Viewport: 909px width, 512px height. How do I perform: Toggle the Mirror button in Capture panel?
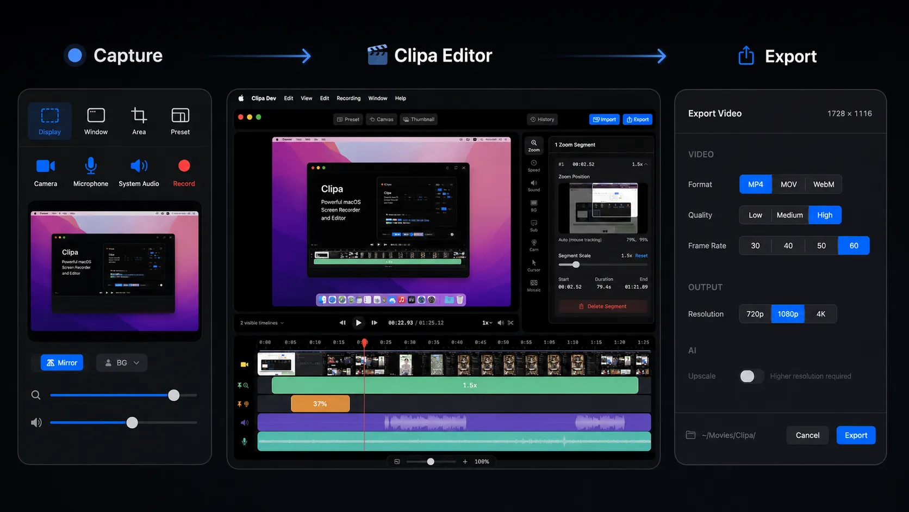pyautogui.click(x=62, y=363)
